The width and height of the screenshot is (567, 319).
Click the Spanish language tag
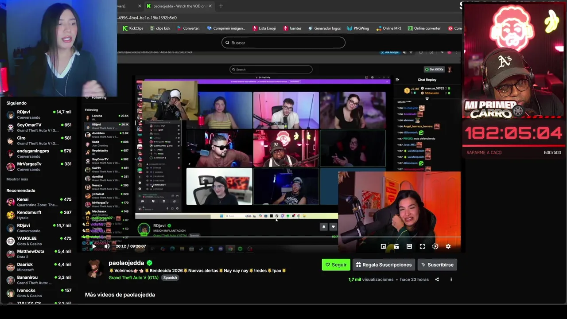170,277
